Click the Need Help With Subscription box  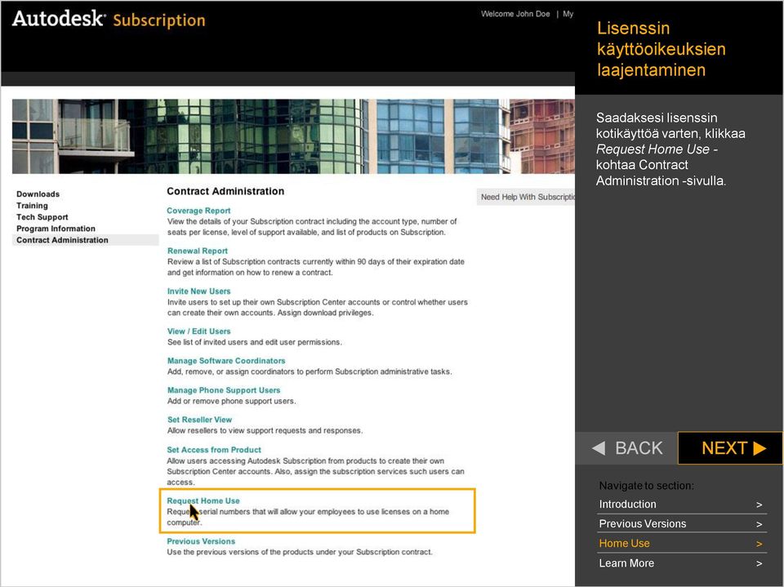point(526,197)
